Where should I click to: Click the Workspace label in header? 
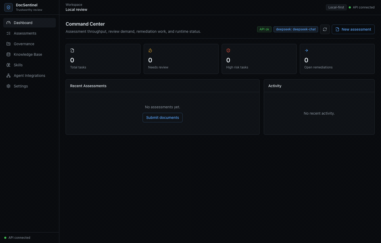[x=74, y=5]
